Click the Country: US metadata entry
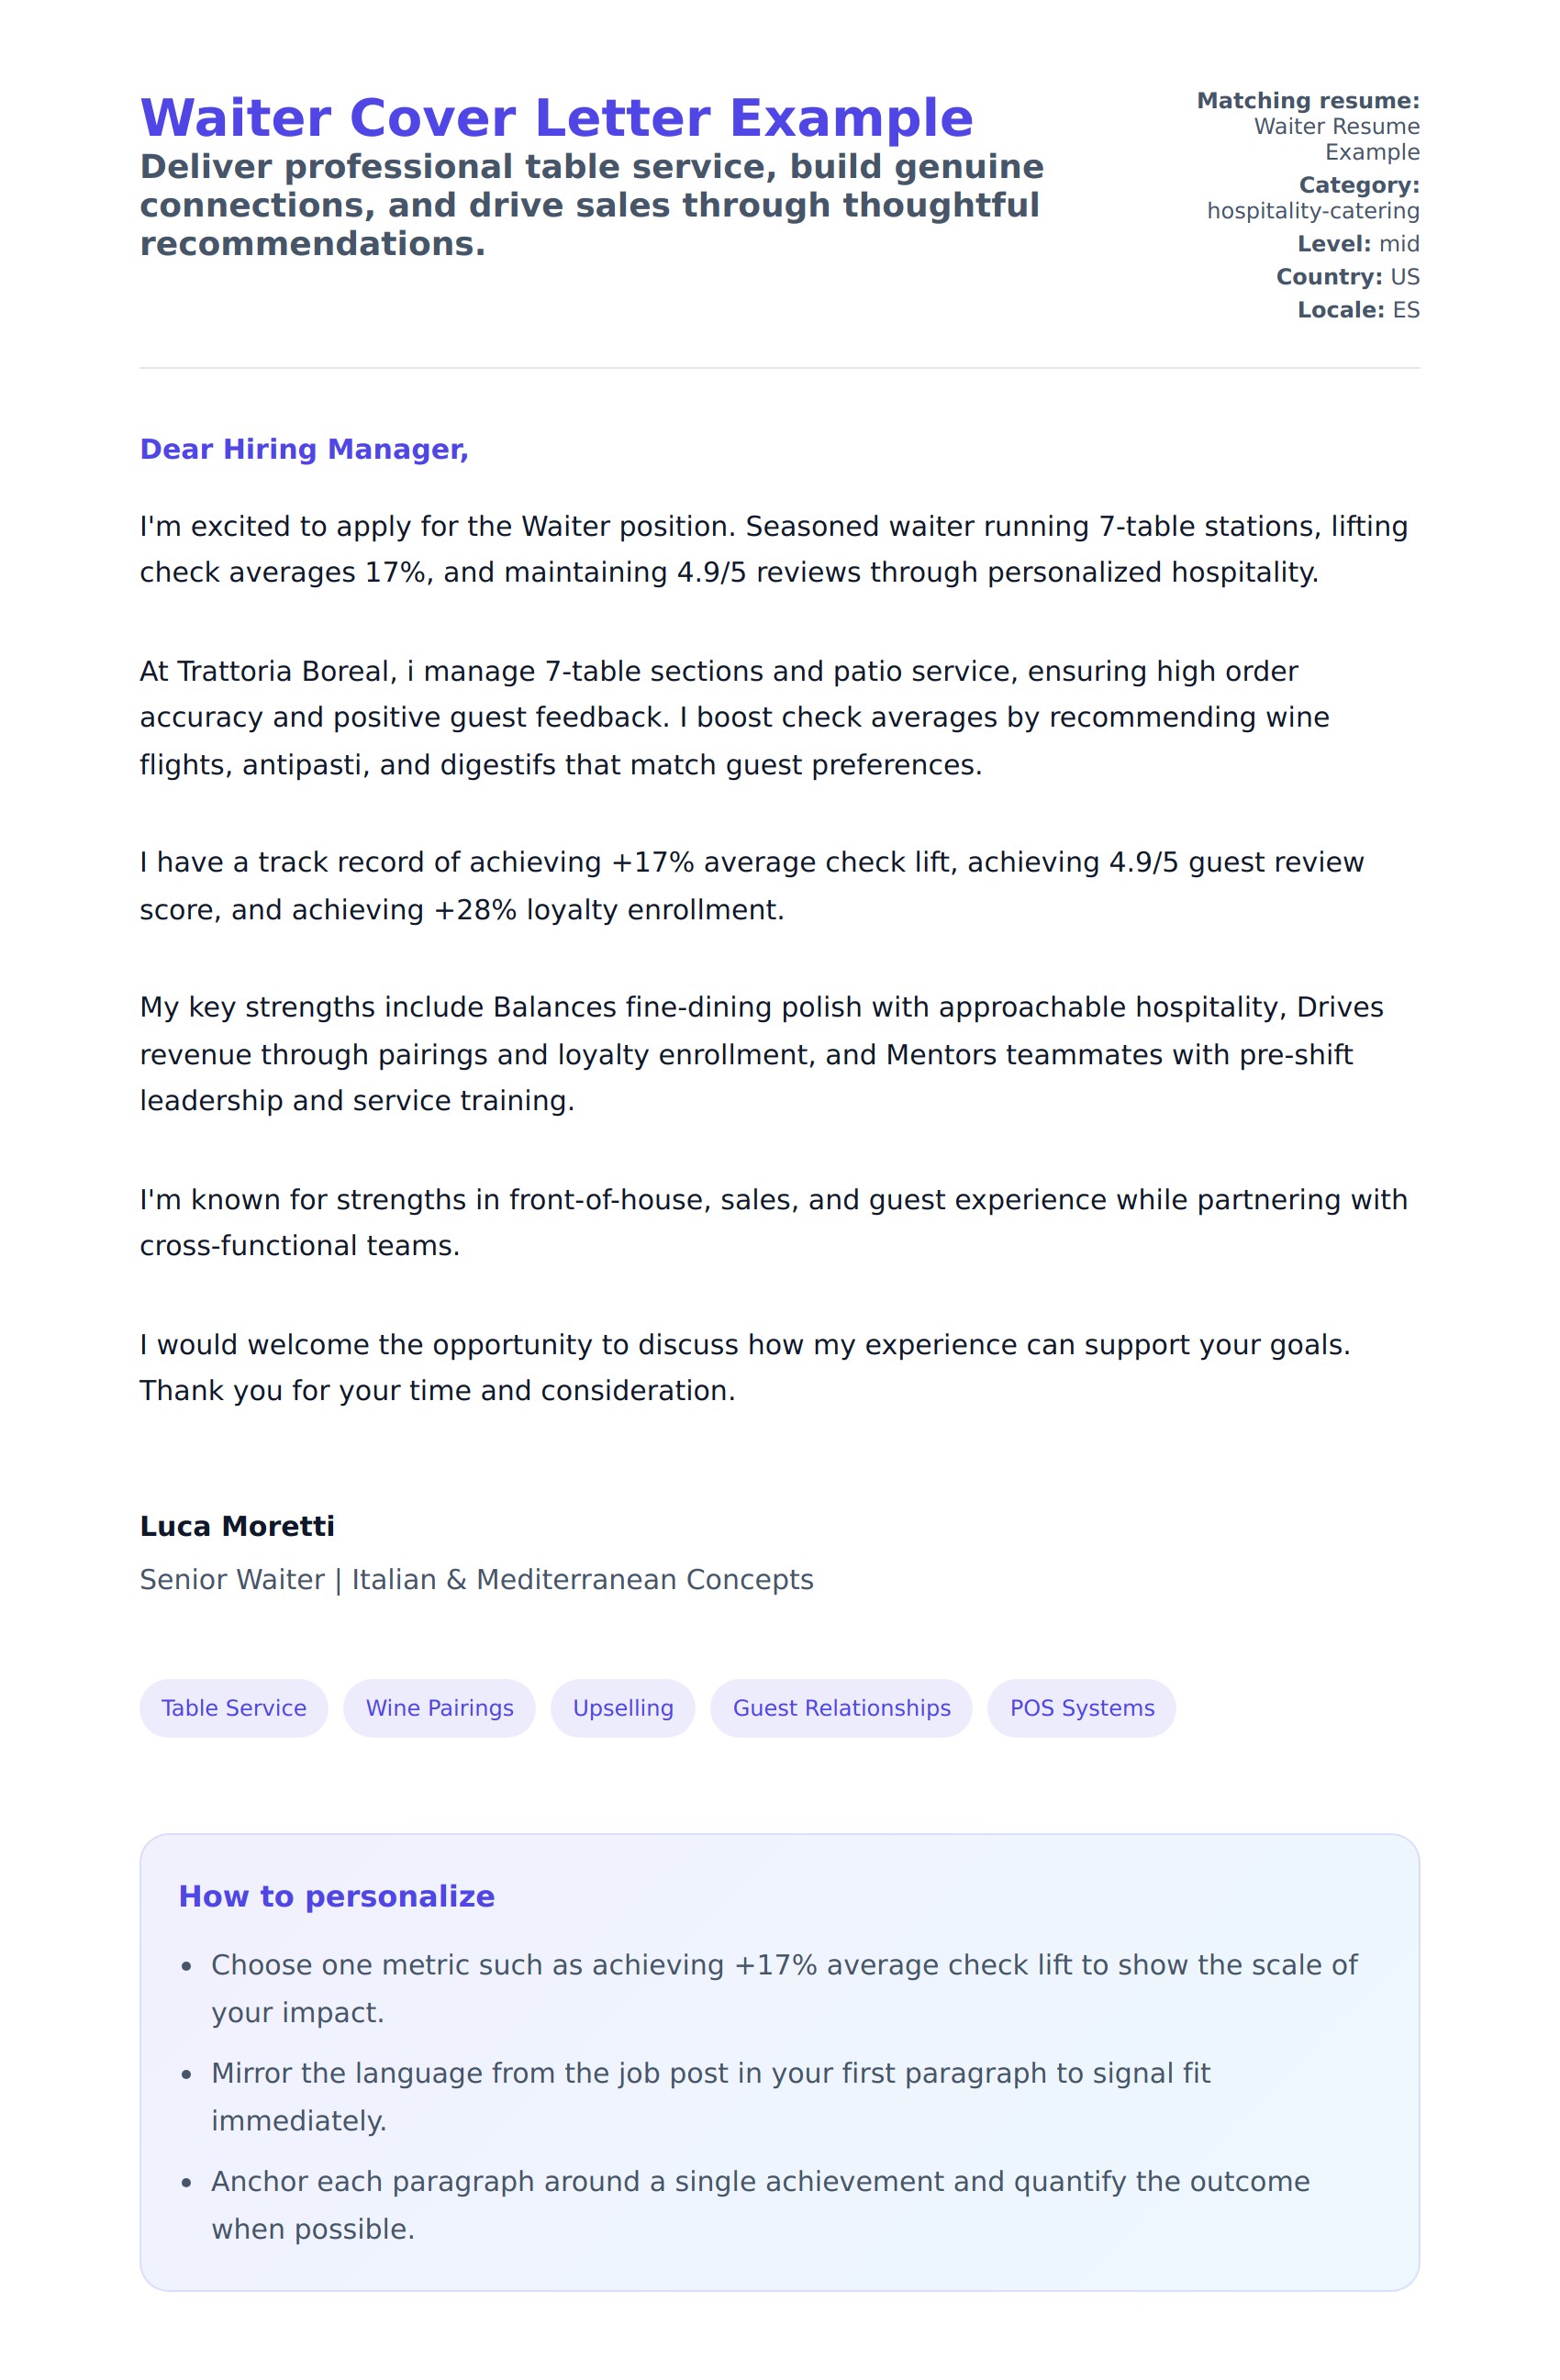The height and width of the screenshot is (2380, 1560). pyautogui.click(x=1347, y=277)
